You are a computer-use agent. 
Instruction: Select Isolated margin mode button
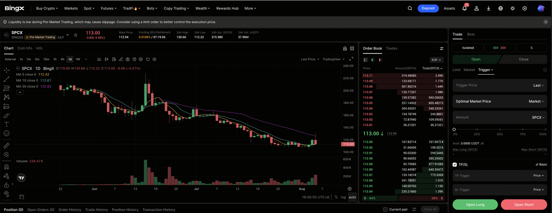[x=468, y=48]
